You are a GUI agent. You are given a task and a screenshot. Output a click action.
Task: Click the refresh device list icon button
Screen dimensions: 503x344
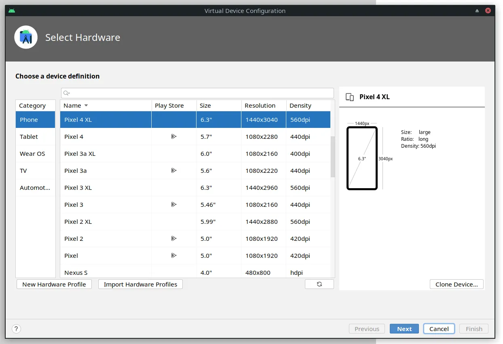[x=319, y=284]
